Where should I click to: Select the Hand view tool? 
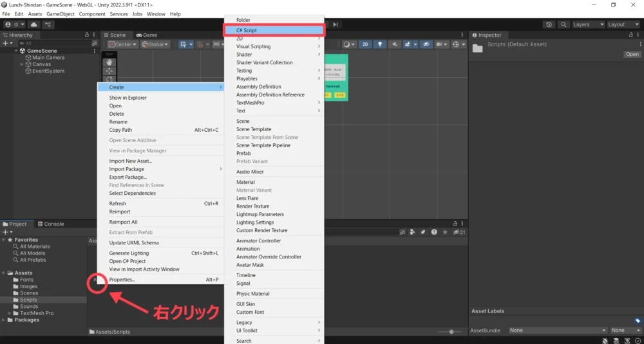(109, 62)
